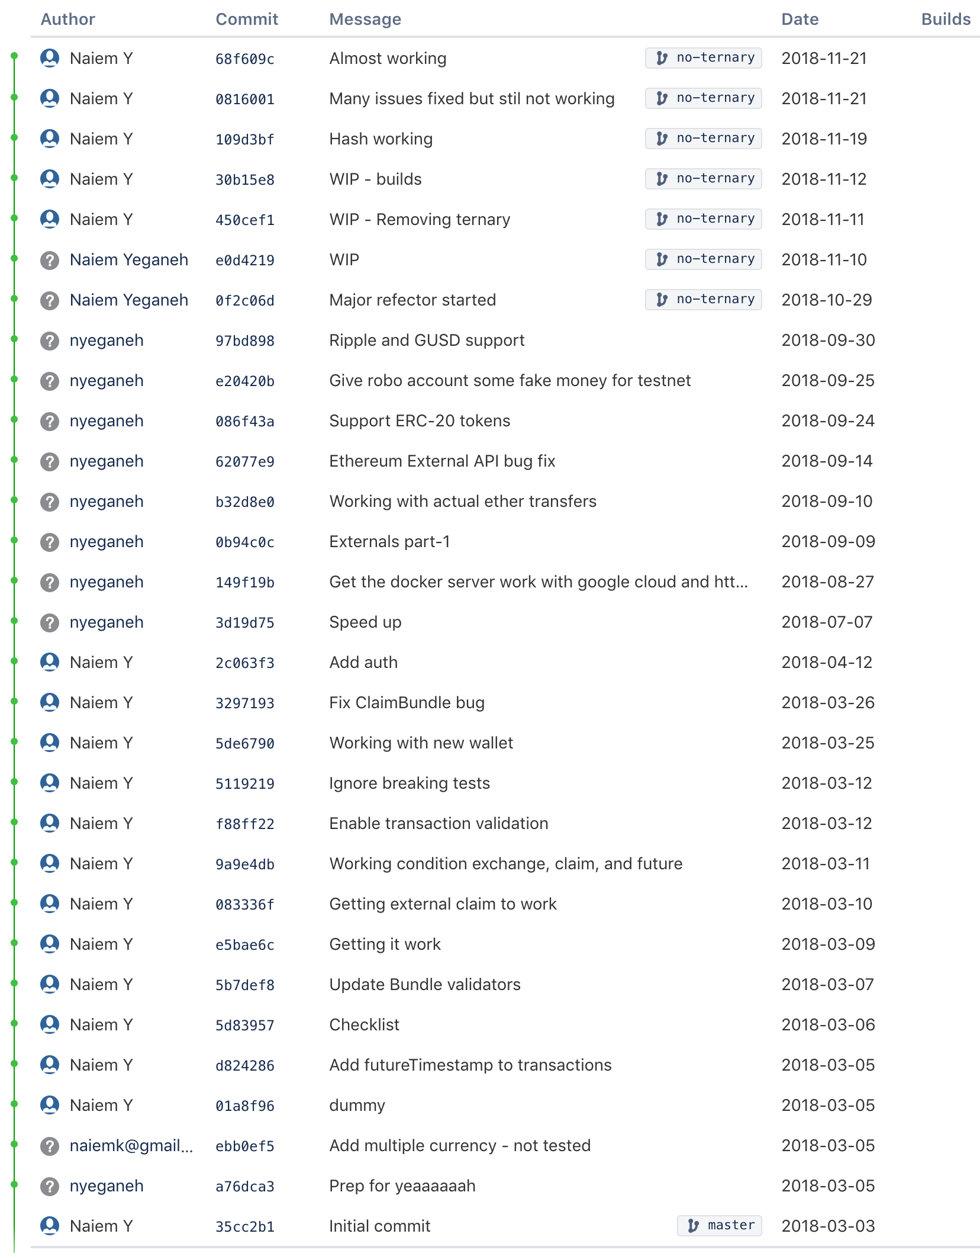Click date 2018-04-12 on Add auth row
The image size is (980, 1253).
[x=827, y=662]
